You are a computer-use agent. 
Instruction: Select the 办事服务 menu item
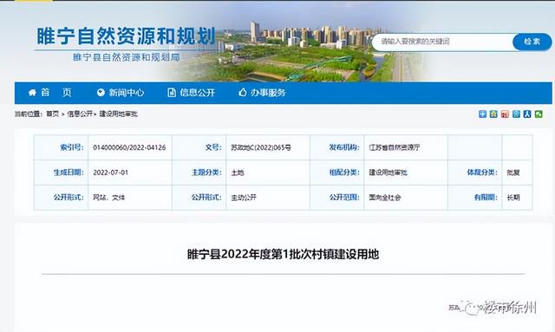268,93
